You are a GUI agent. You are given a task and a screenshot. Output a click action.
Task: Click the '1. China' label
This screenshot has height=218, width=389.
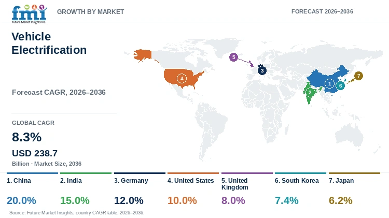(19, 181)
